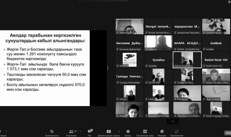Expand the arrow next to Участники
The image size is (231, 137).
point(80,131)
